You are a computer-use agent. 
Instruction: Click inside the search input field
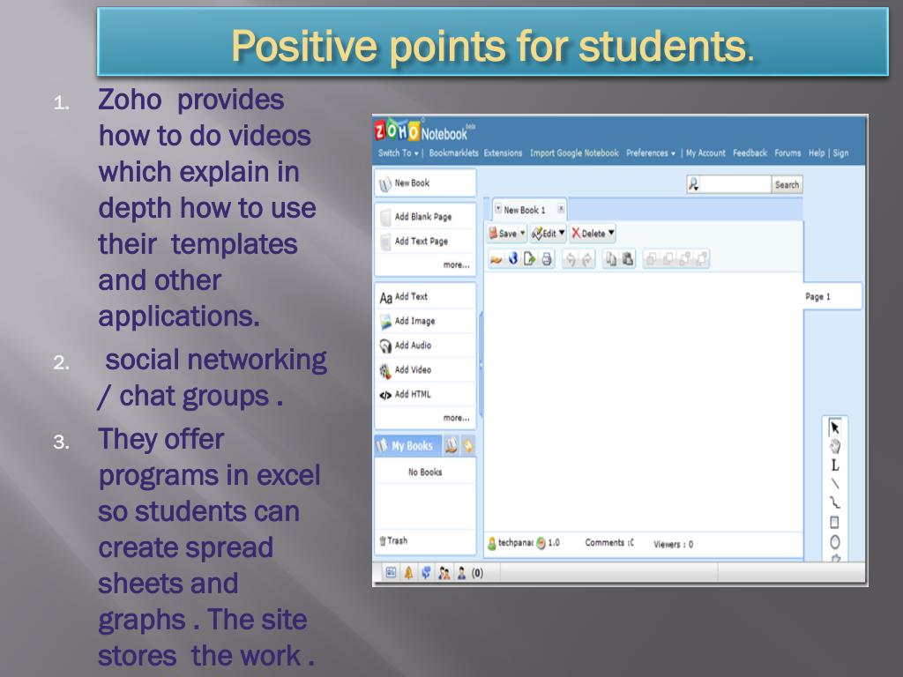coord(735,185)
